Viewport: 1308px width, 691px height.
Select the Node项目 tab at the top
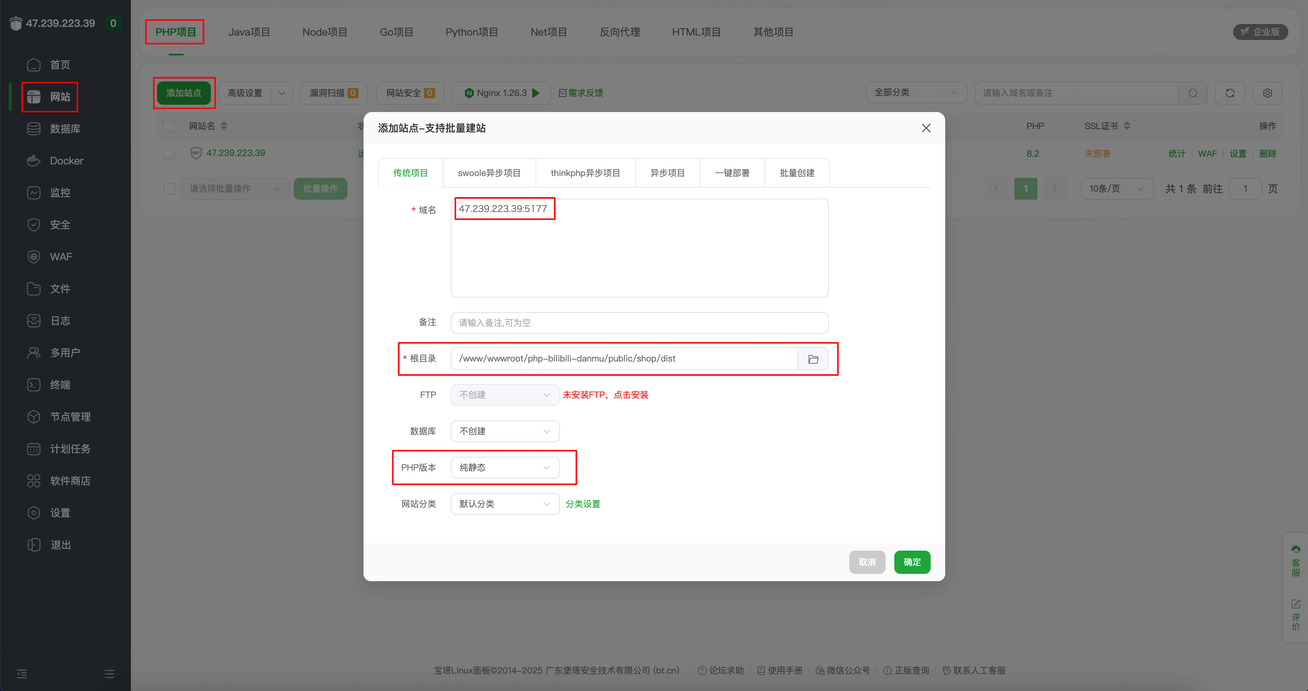click(x=325, y=32)
